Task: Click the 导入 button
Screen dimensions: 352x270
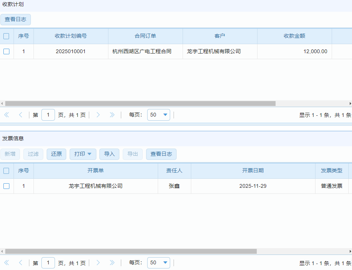Action: click(109, 154)
